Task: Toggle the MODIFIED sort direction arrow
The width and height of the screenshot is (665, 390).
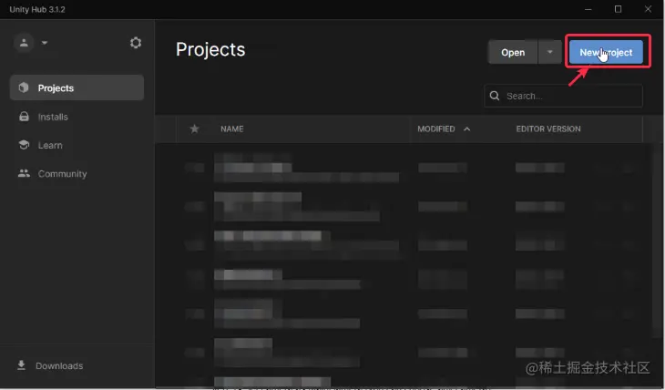Action: tap(467, 129)
